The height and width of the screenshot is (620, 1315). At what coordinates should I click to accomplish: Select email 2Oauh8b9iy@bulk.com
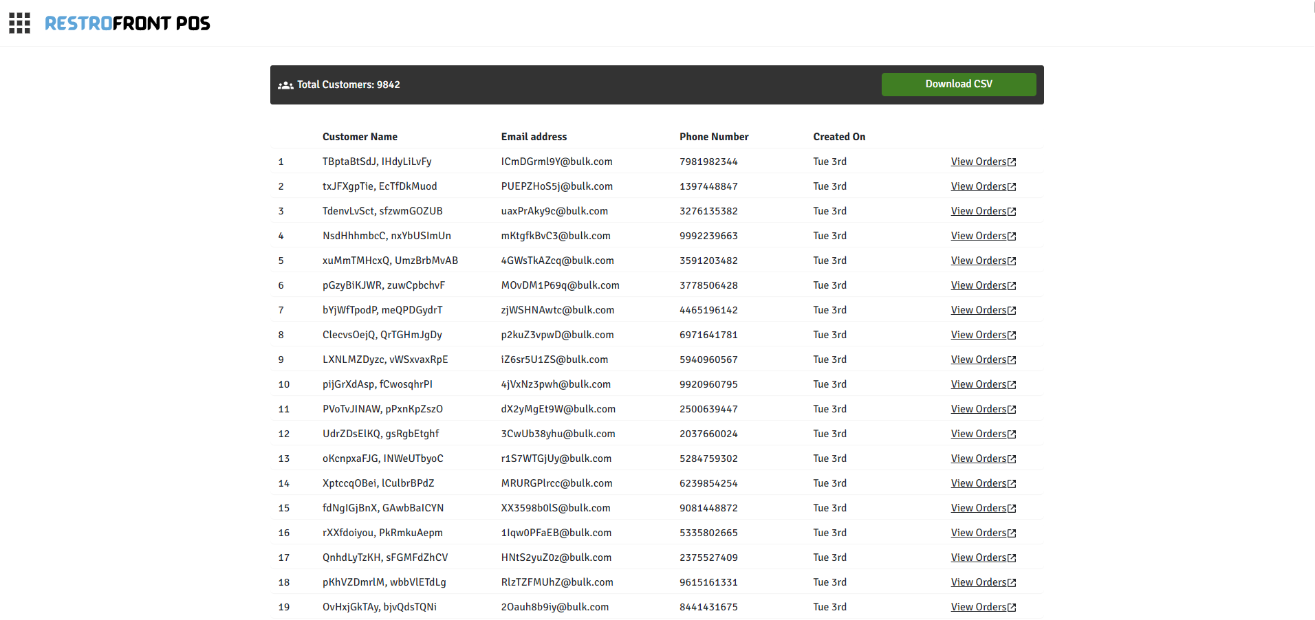coord(555,607)
